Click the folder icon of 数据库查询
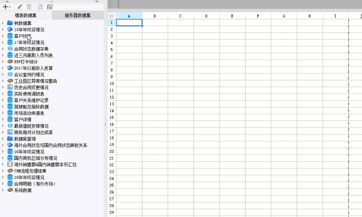Screen dimensions: 362x217 [10, 138]
